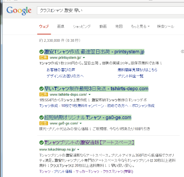Viewport: 184px width, 177px height.
Task: Click the 広告 badge under printsystem.jp title
Action: [44, 58]
